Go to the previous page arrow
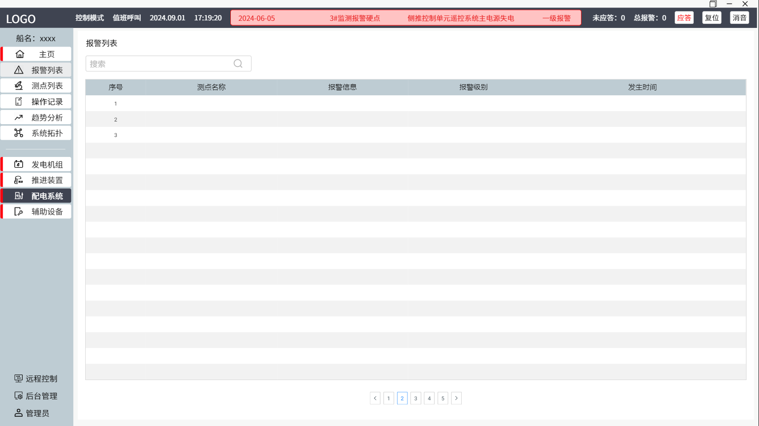759x426 pixels. [375, 398]
